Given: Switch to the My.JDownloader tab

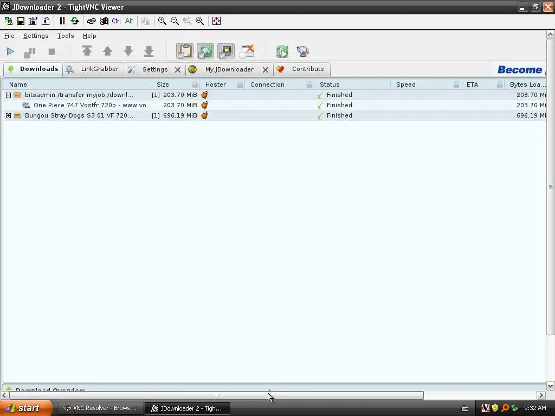Looking at the screenshot, I should pyautogui.click(x=229, y=69).
